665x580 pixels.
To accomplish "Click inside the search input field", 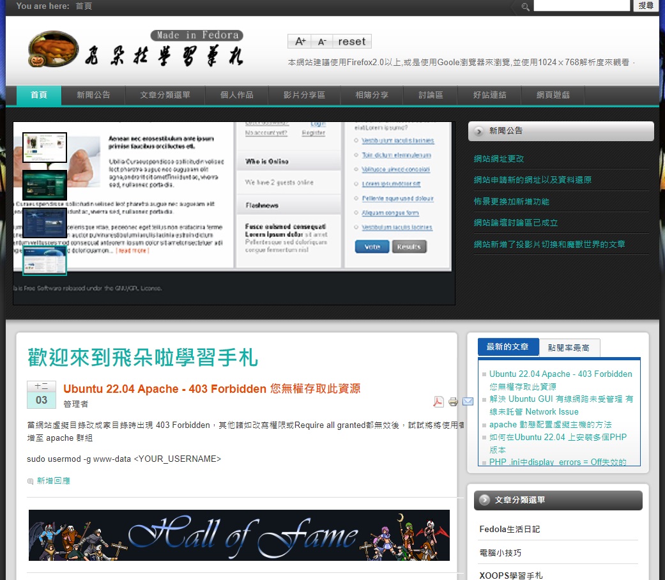I will pos(581,6).
